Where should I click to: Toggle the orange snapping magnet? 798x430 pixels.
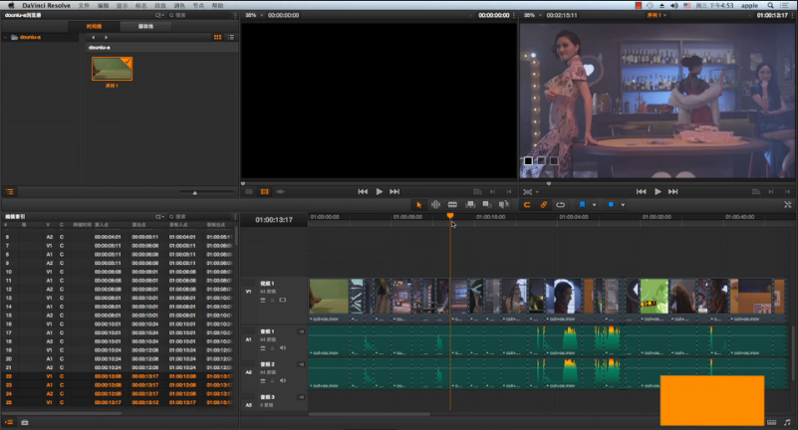click(x=527, y=205)
